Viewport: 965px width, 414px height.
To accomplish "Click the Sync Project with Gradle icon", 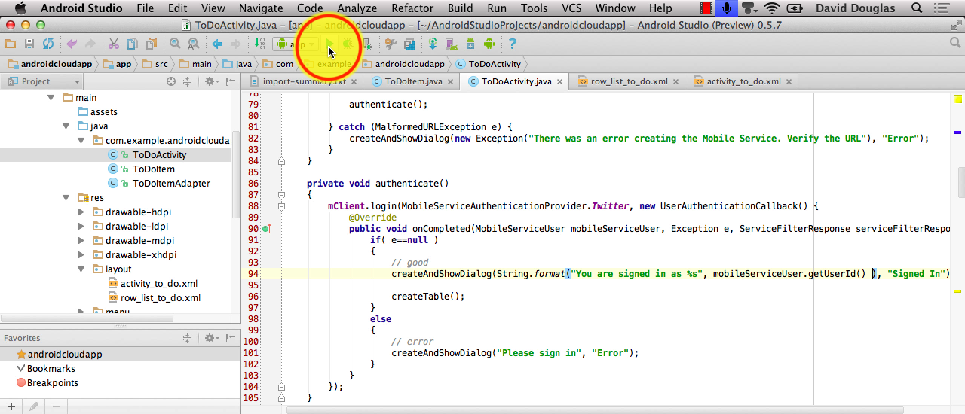I will point(433,44).
